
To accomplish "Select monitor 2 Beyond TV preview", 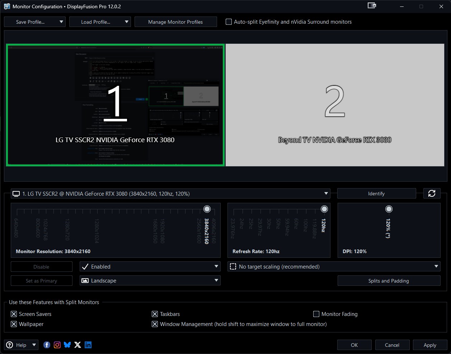I will tap(335, 105).
